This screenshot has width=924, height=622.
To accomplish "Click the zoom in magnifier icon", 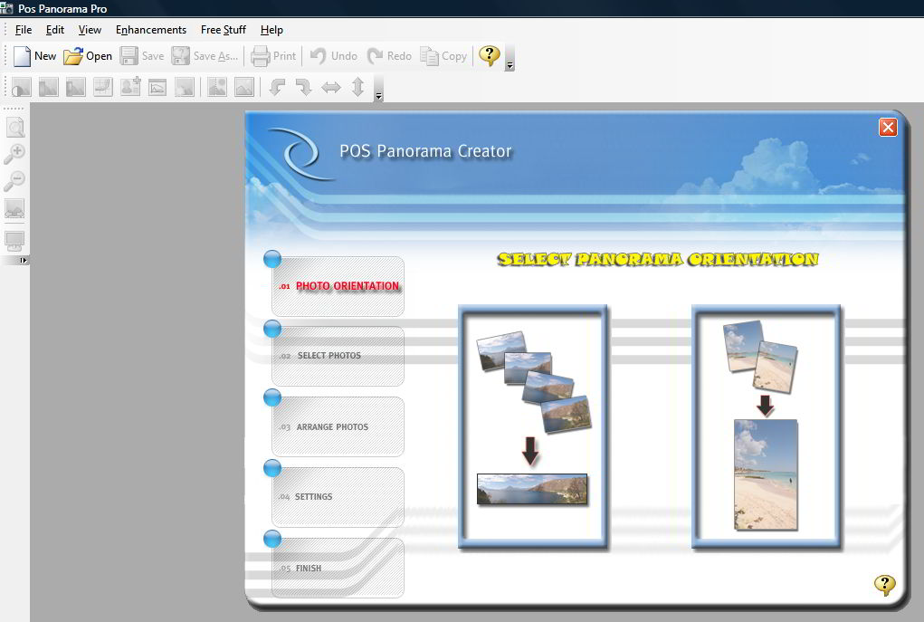I will pos(14,154).
